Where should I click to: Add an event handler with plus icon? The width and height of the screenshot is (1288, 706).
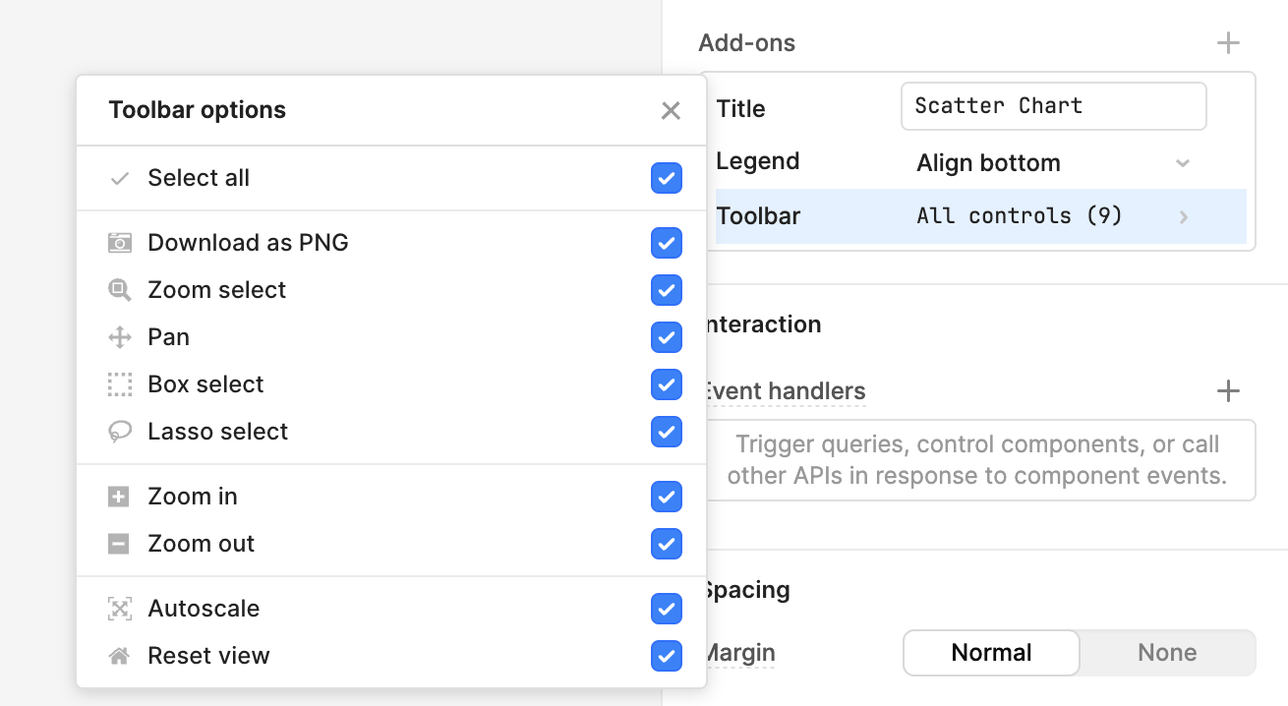click(x=1228, y=391)
